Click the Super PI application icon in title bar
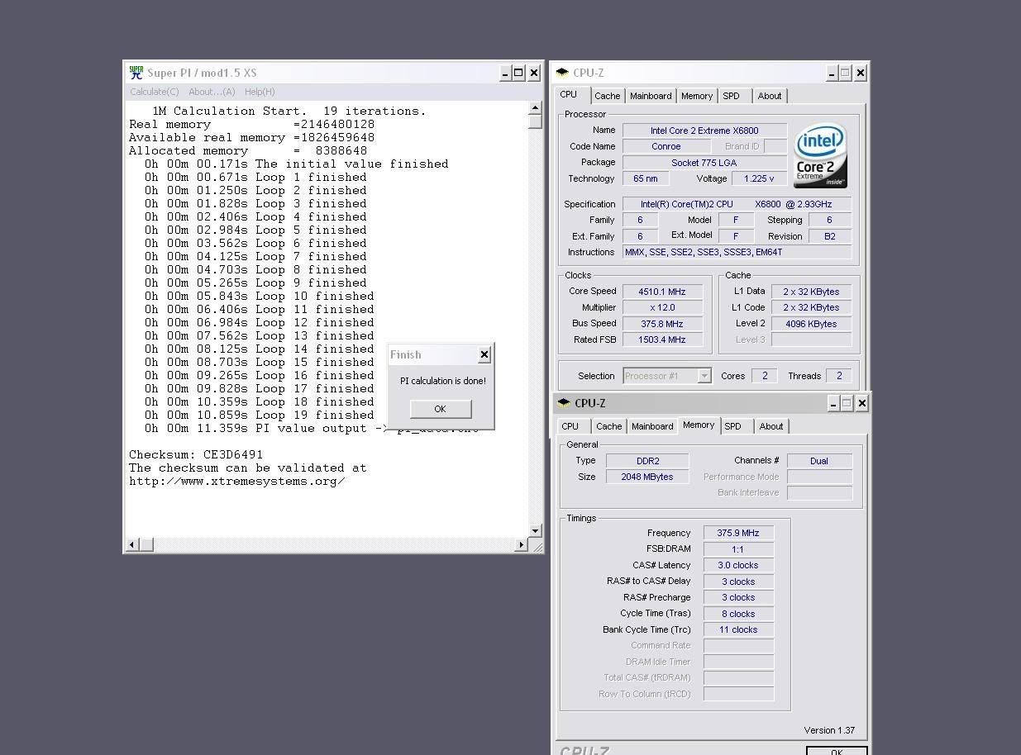 coord(136,73)
